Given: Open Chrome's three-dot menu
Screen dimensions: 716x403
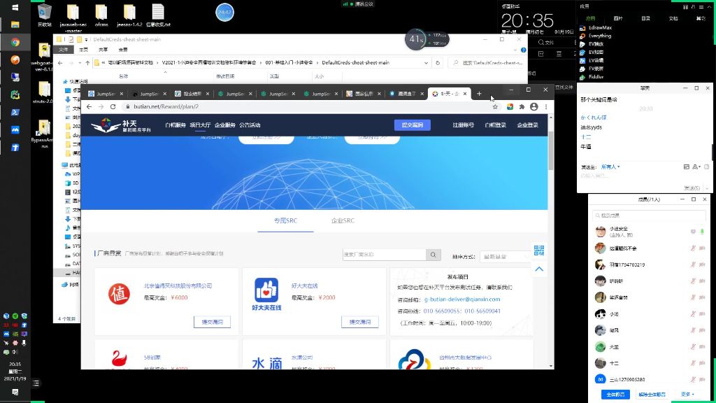Looking at the screenshot, I should point(545,106).
